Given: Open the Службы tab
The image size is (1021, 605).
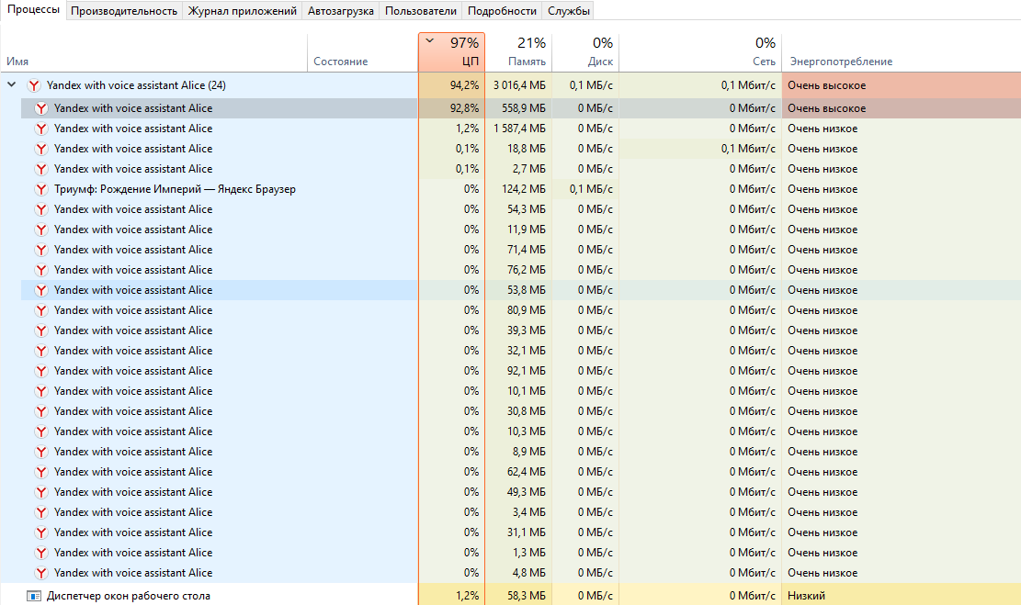Looking at the screenshot, I should point(569,11).
